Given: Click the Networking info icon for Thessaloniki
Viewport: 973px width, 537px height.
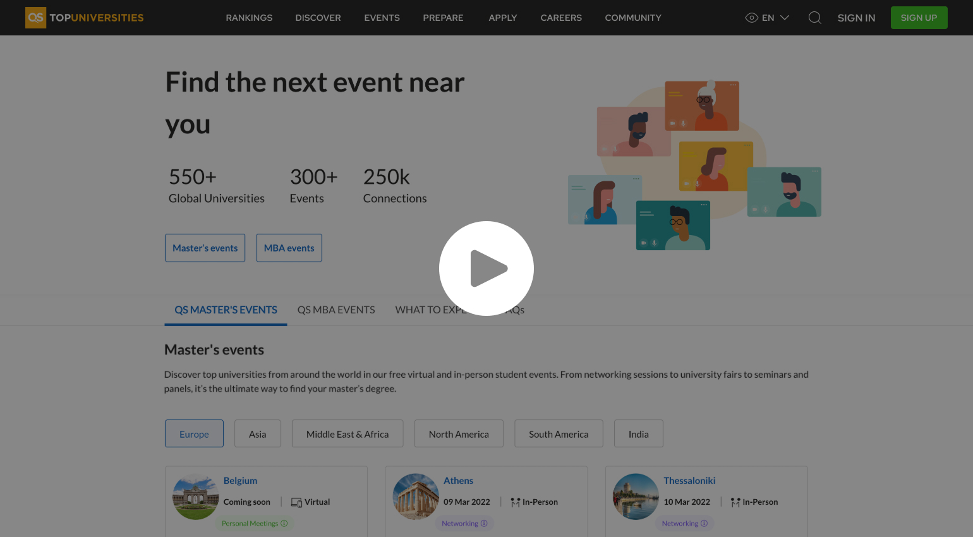Looking at the screenshot, I should 704,523.
